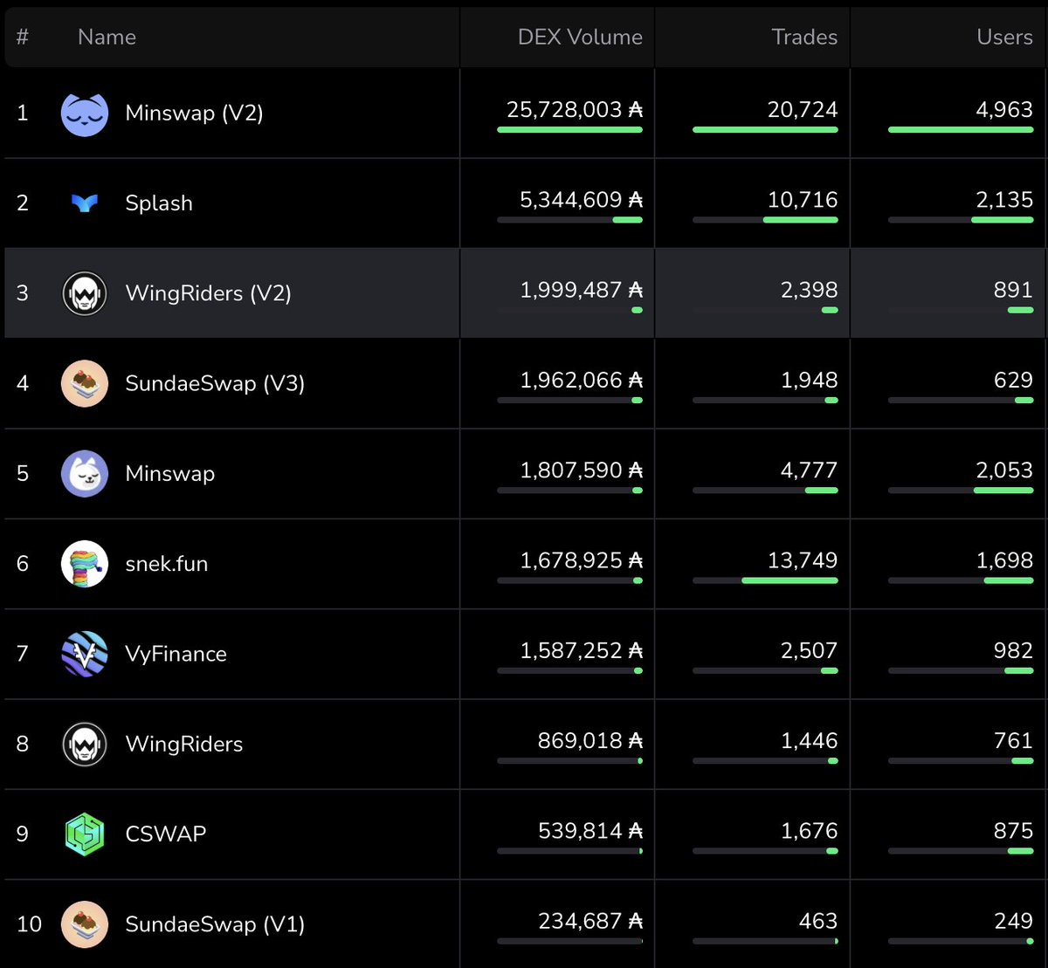Screen dimensions: 1048x968
Task: Open SundaeSwap (V3) via its sundae icon
Action: [85, 383]
